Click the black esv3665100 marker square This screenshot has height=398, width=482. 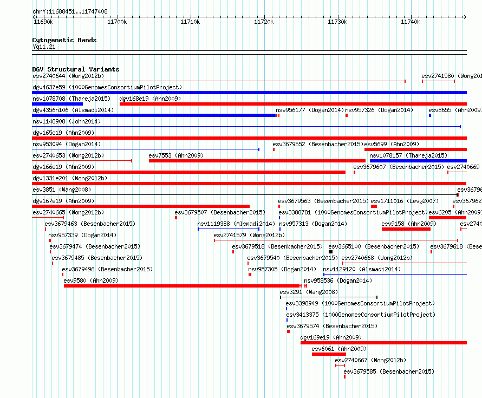point(331,252)
